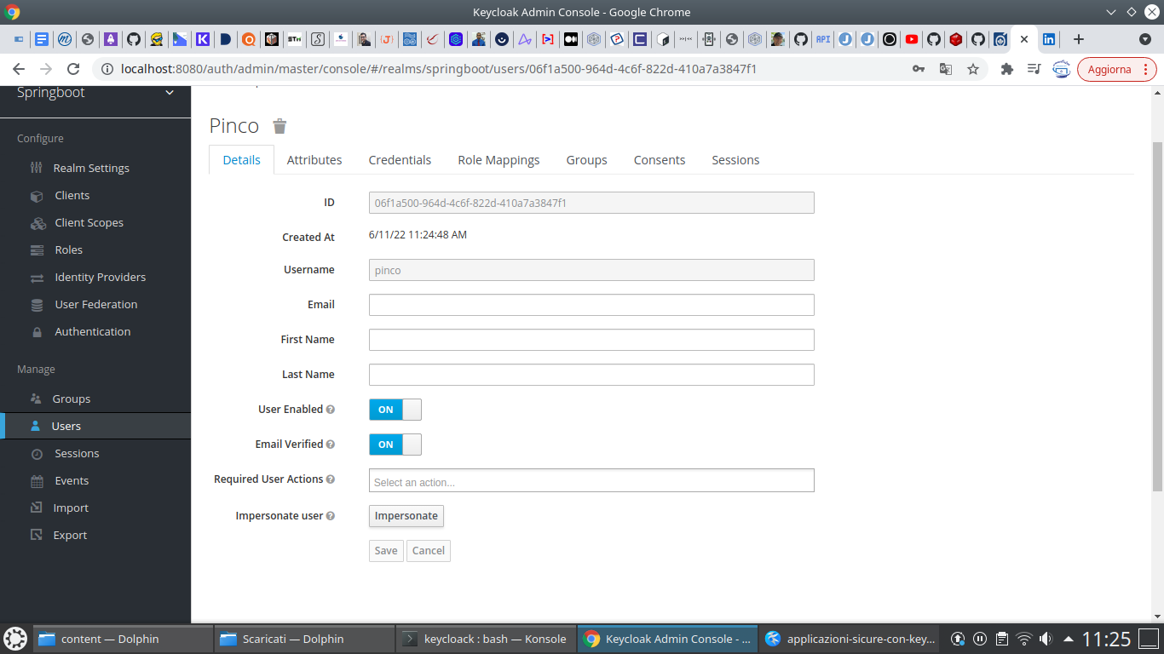Click into the Email field
The image size is (1164, 654).
pos(591,305)
